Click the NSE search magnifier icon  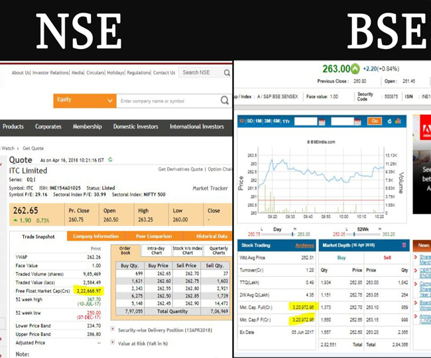[227, 73]
